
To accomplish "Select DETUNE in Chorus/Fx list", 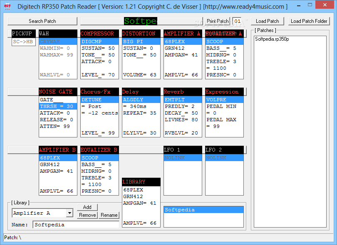I will (99, 100).
